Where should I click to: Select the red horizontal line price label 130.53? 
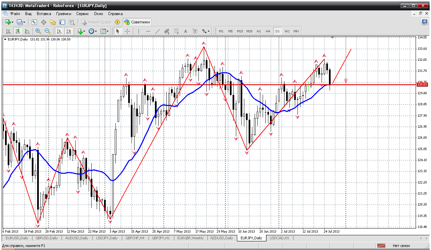[x=422, y=84]
